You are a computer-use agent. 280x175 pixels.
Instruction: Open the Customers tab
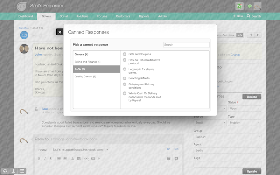point(123,16)
